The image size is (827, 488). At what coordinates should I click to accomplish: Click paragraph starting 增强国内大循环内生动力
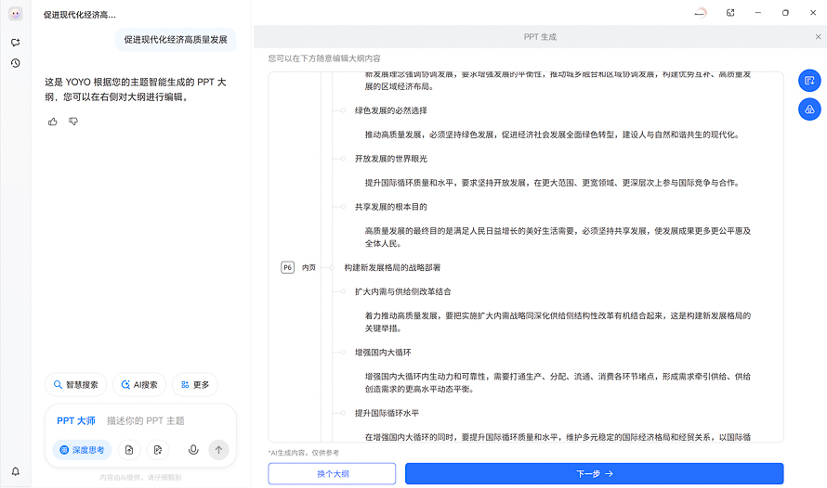[x=558, y=383]
